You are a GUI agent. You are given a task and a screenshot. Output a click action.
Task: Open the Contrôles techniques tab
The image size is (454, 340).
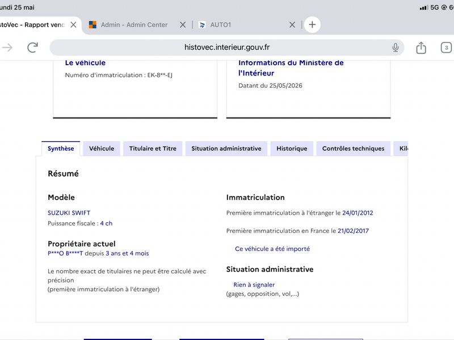pyautogui.click(x=353, y=148)
